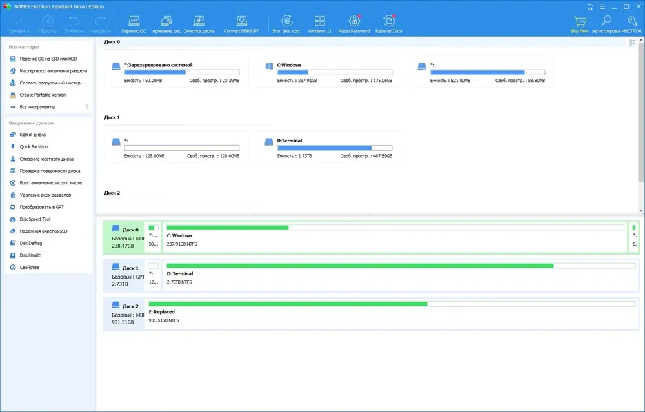The height and width of the screenshot is (412, 645).
Task: Select Перенос ОС на SSD или HDD wizard
Action: click(x=48, y=59)
